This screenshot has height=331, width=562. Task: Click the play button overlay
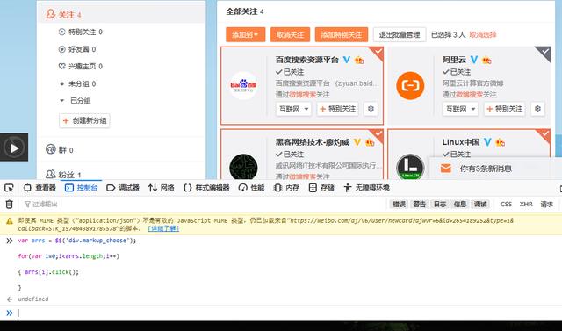pyautogui.click(x=14, y=148)
